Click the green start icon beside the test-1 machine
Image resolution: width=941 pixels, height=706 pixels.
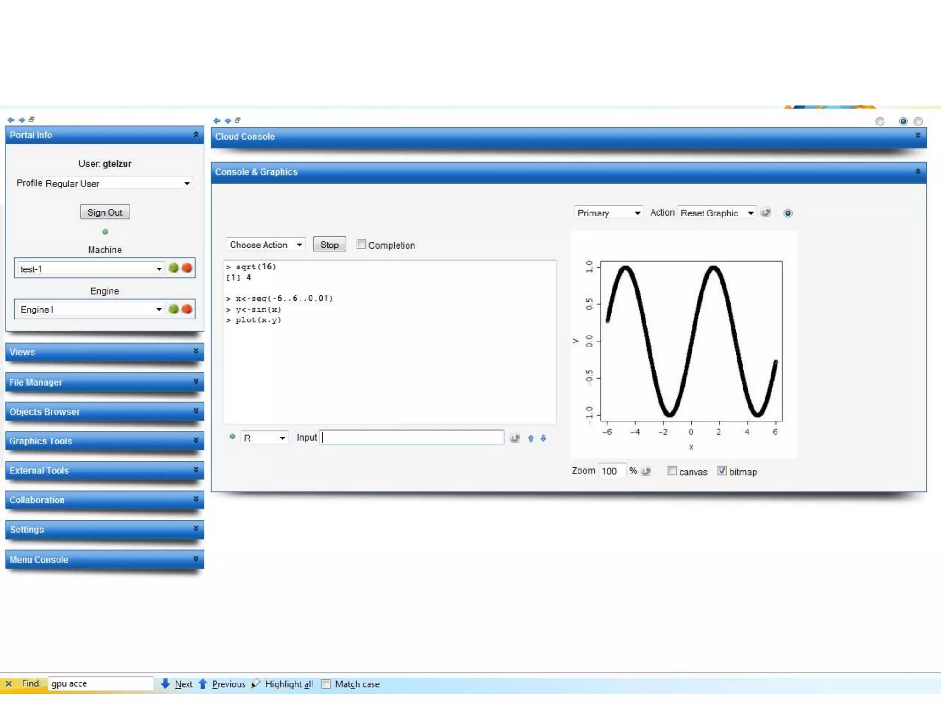tap(173, 268)
